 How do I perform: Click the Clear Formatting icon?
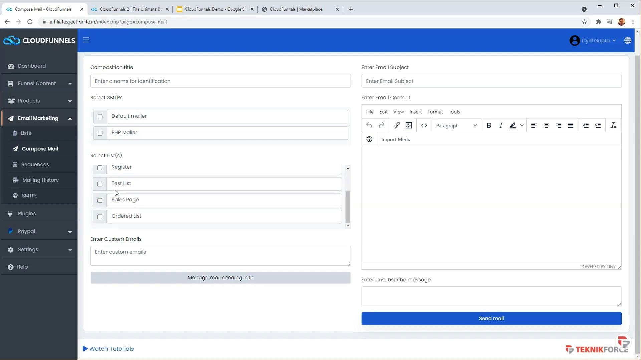tap(613, 125)
